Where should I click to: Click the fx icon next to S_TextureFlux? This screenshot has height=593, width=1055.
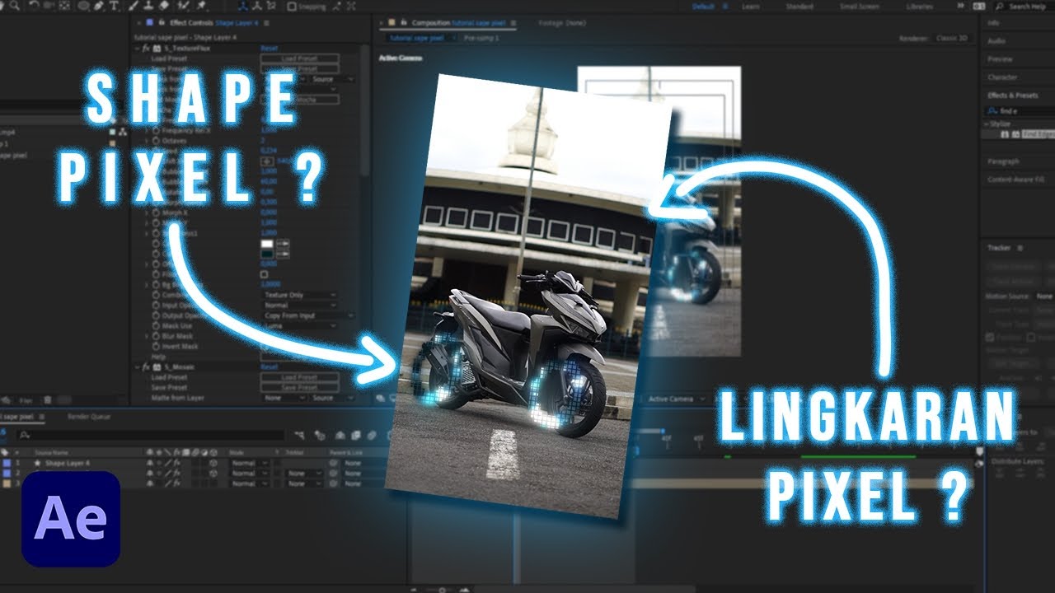pyautogui.click(x=145, y=49)
